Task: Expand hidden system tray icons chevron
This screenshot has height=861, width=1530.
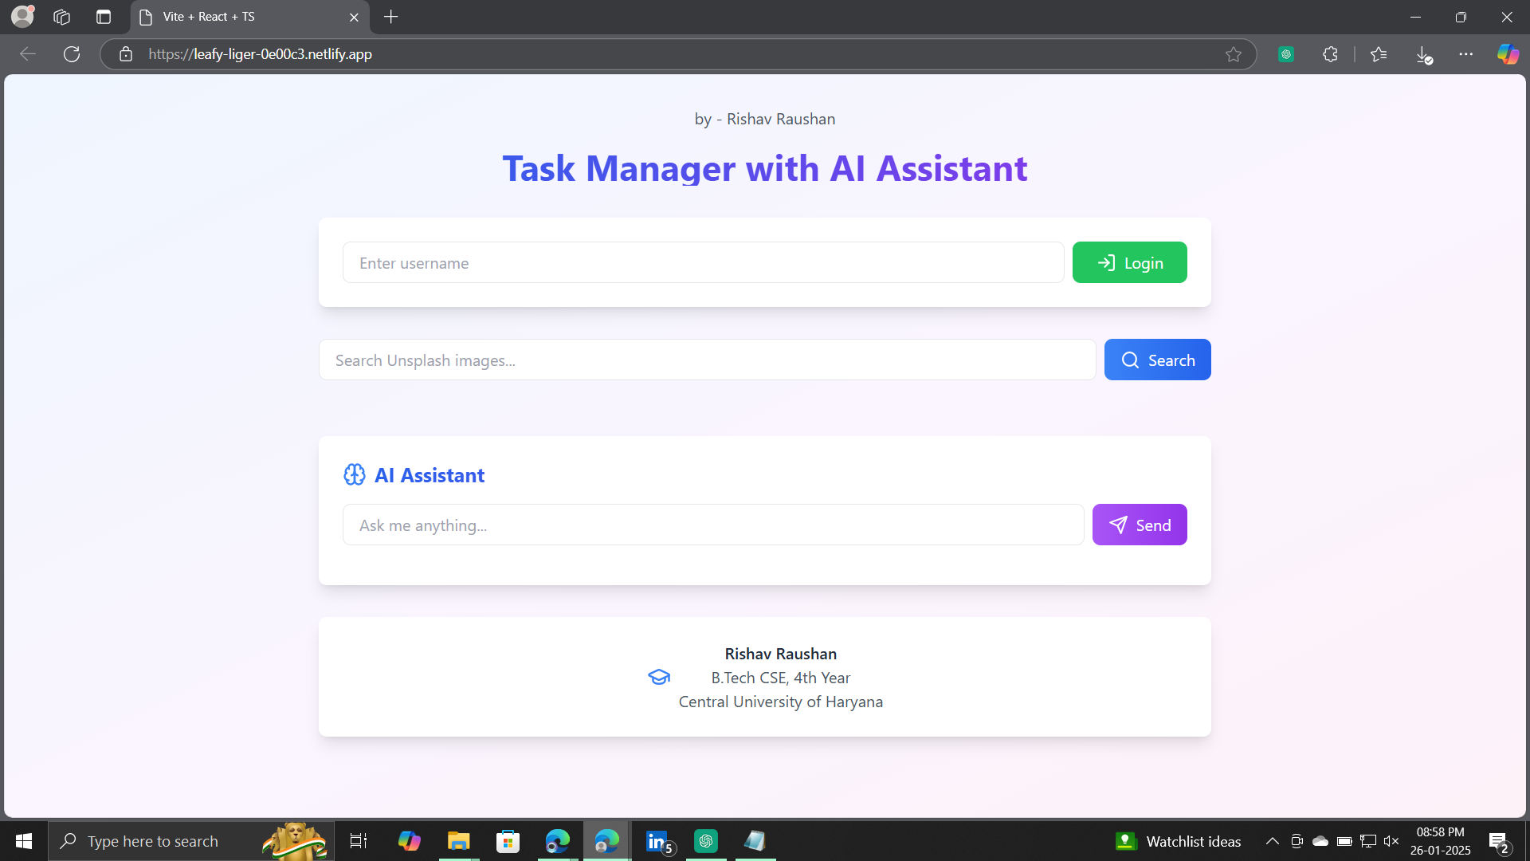Action: coord(1272,841)
